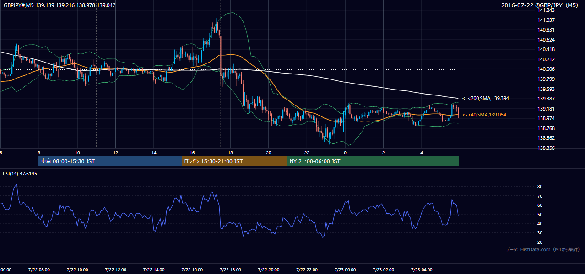Image resolution: width=585 pixels, height=274 pixels.
Task: Click RSI scale value 50
Action: coord(540,214)
